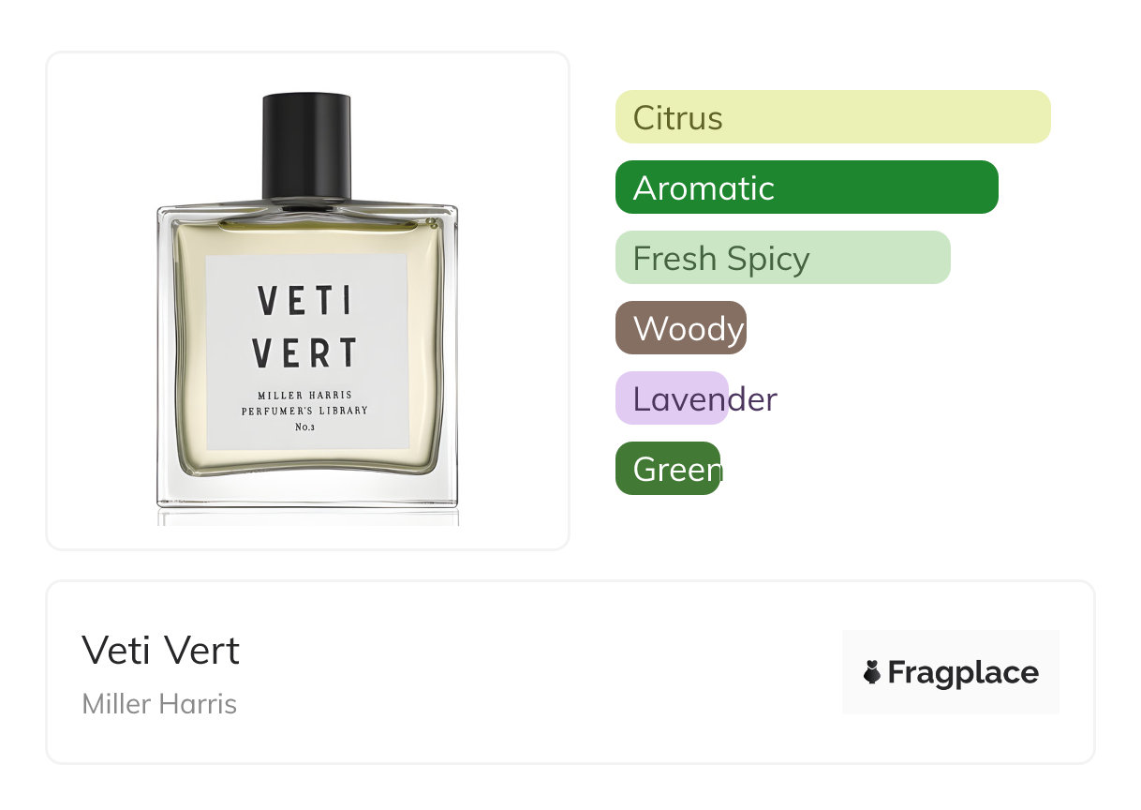Image resolution: width=1141 pixels, height=810 pixels.
Task: Click the black cap of the bottle
Action: [x=306, y=146]
